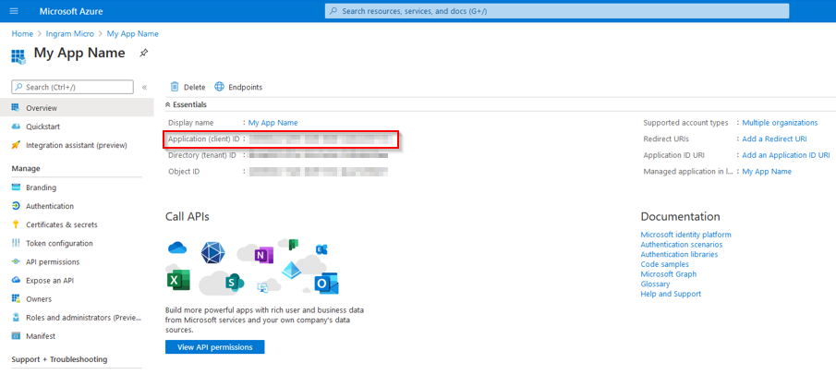
Task: Click the Endpoints toolbar button
Action: coord(238,87)
